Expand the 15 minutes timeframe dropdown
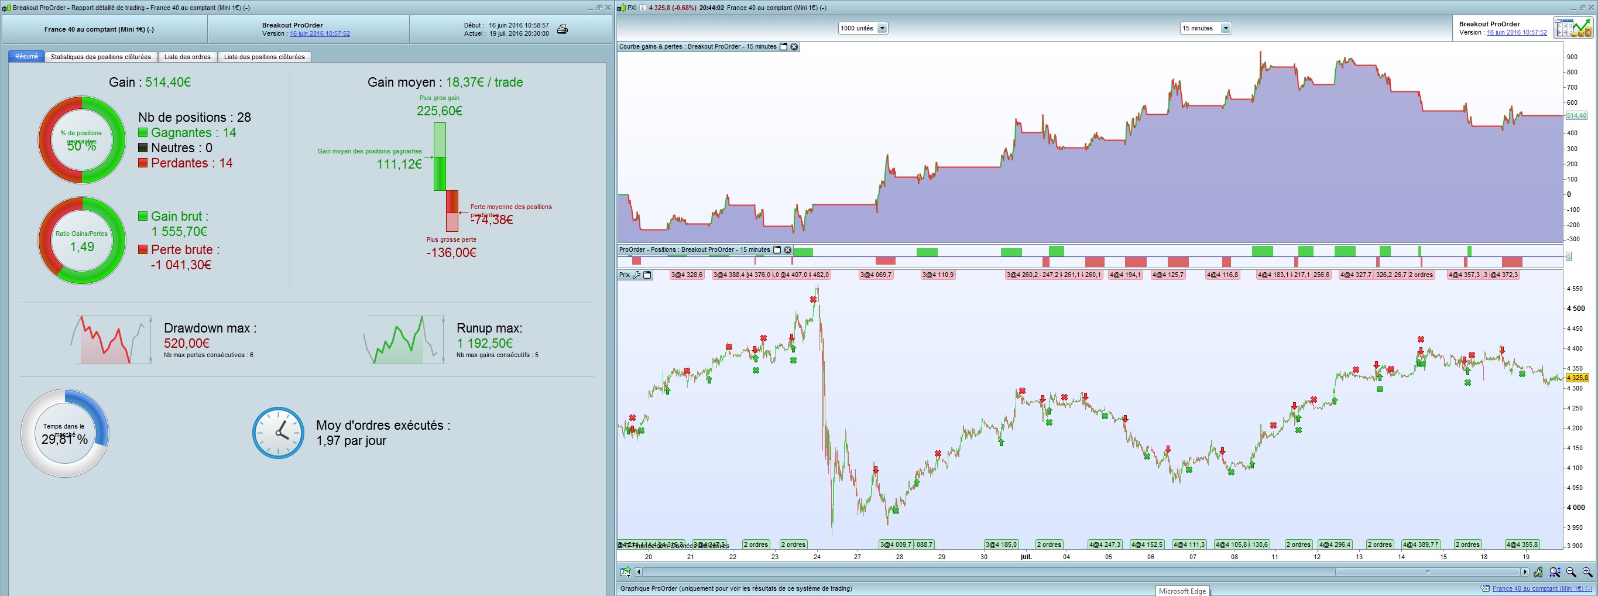The image size is (1598, 596). click(1225, 29)
